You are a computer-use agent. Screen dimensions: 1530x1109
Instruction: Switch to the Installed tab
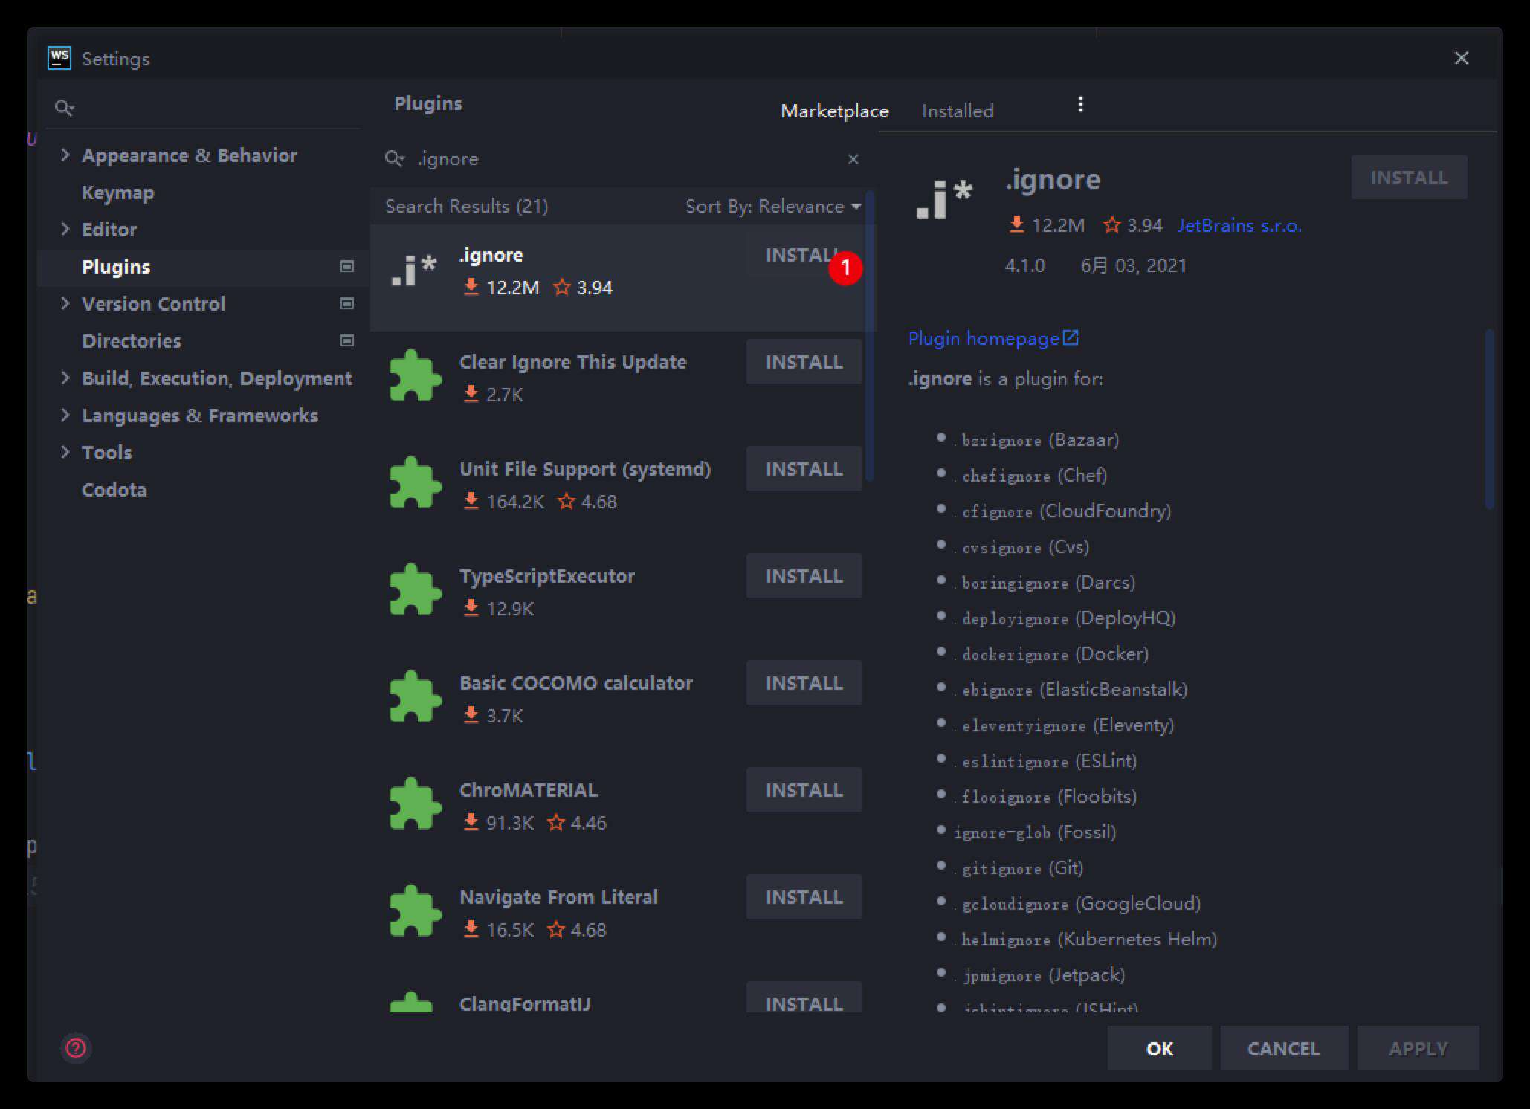[x=956, y=111]
